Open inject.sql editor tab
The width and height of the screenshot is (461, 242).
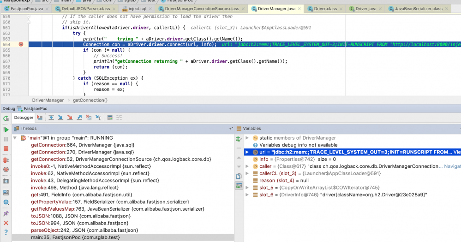tap(138, 9)
